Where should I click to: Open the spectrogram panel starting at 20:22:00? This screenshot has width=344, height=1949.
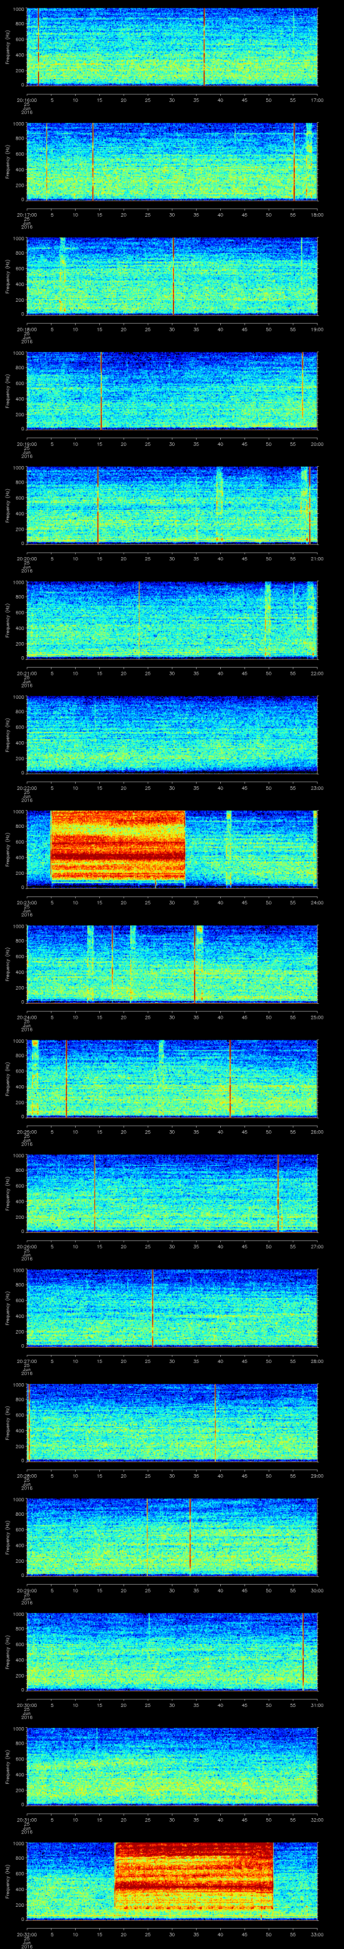coord(172,735)
